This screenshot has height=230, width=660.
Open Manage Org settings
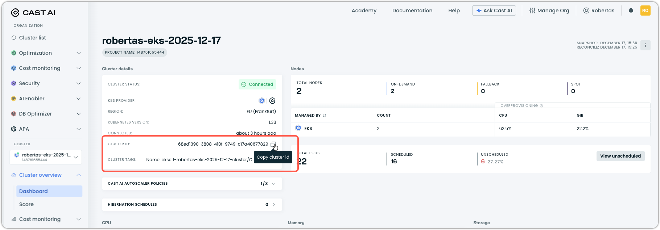[549, 11]
